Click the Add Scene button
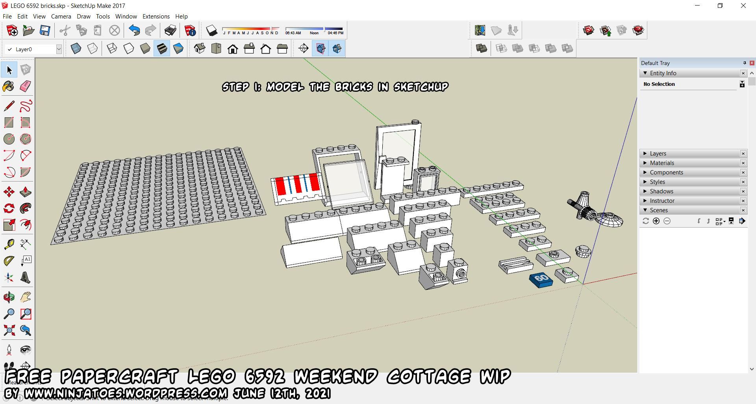756x404 pixels. click(x=656, y=221)
